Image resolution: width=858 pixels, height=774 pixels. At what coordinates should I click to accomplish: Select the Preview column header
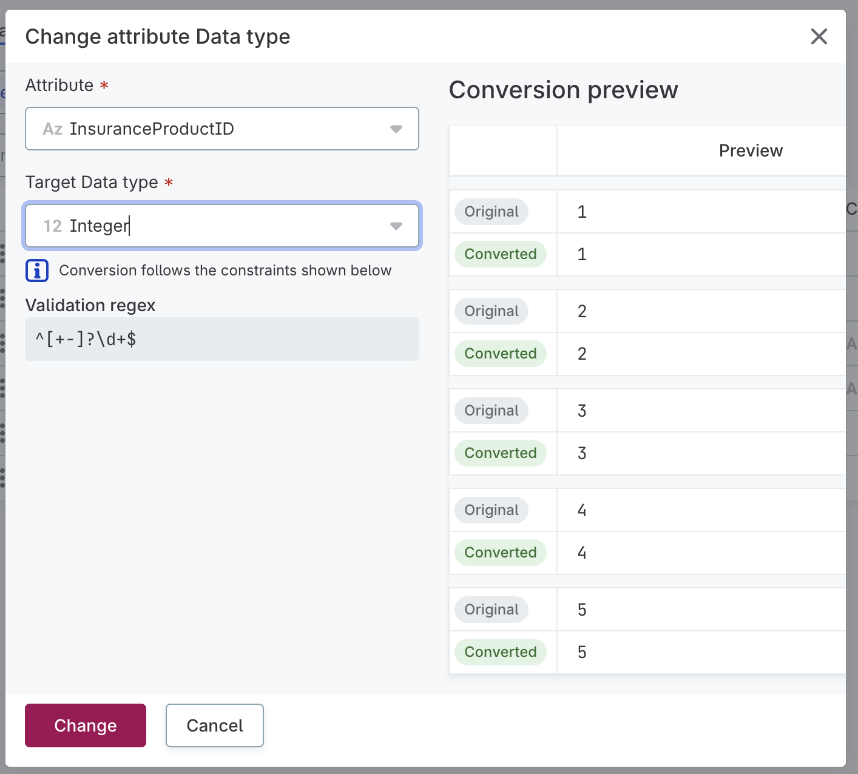pyautogui.click(x=751, y=150)
